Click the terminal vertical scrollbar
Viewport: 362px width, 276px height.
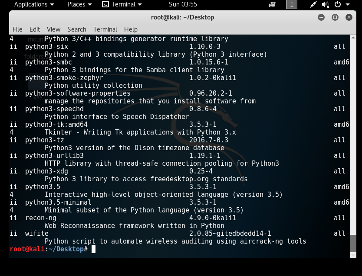(353, 243)
